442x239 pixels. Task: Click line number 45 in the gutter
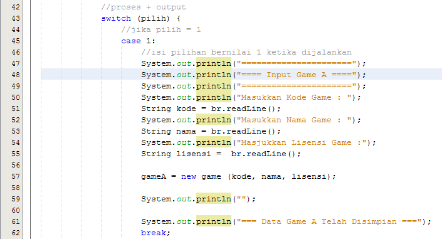pyautogui.click(x=16, y=41)
